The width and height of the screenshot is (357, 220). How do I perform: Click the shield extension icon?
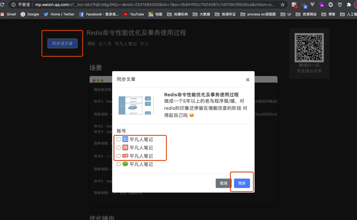[x=340, y=4]
